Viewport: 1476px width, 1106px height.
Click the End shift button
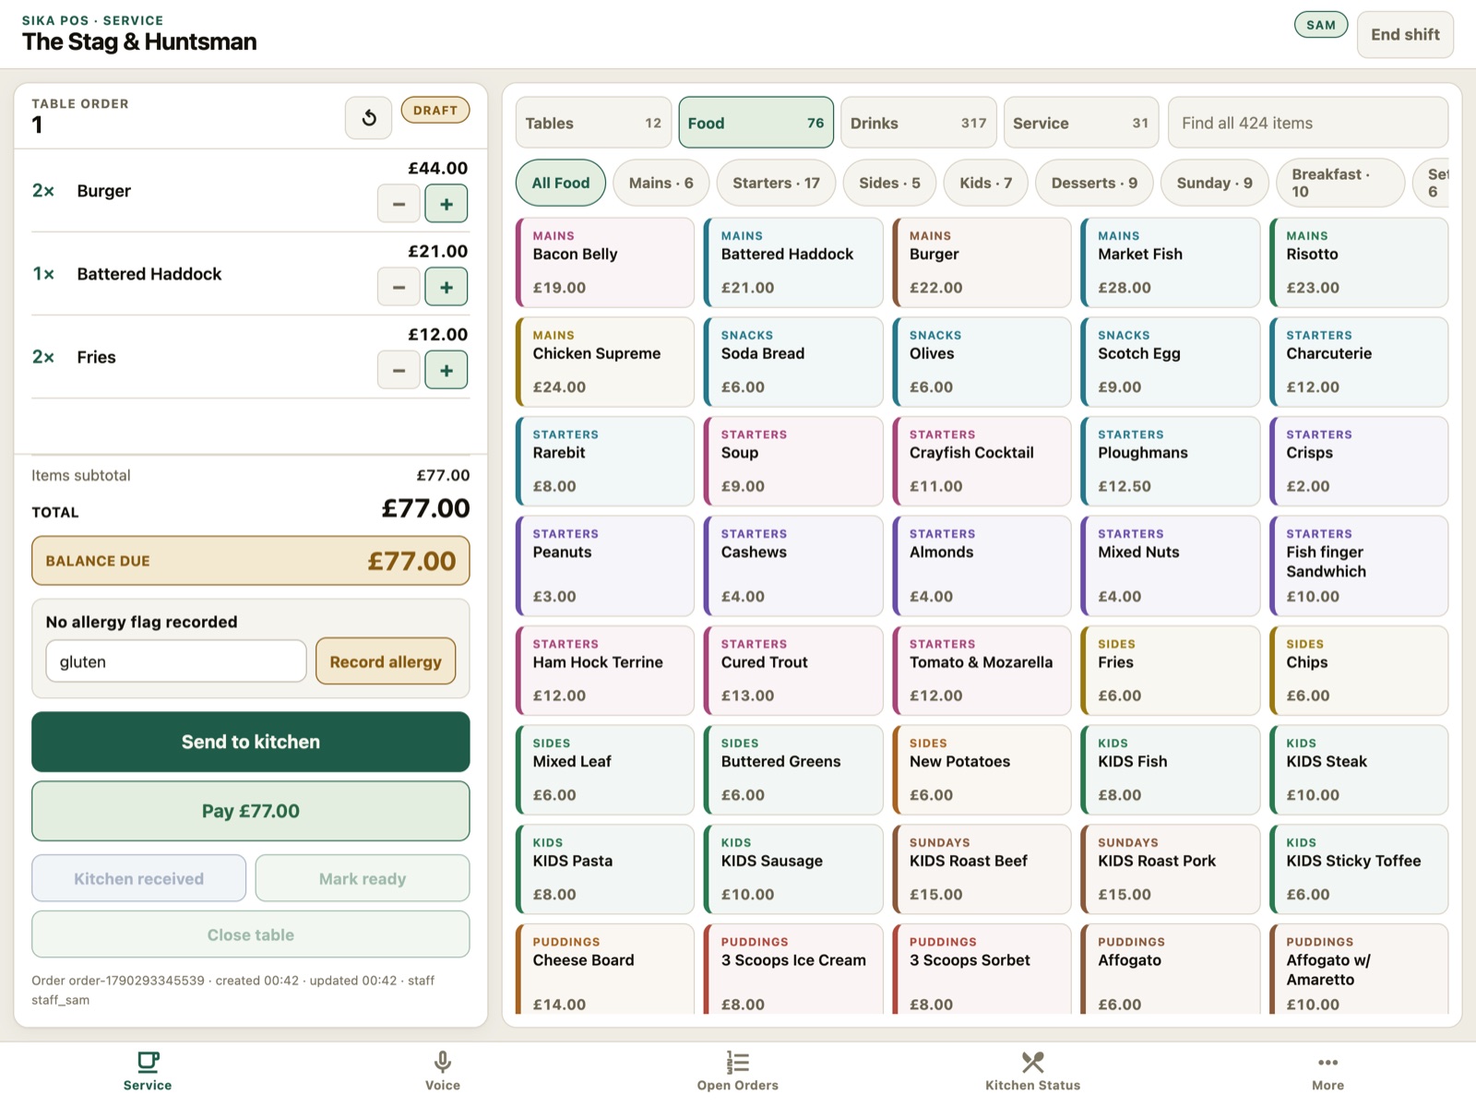[1405, 34]
